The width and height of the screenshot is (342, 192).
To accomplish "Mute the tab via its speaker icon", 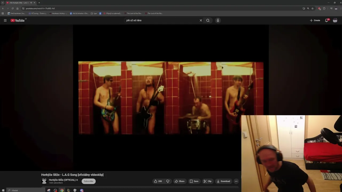I will click(x=31, y=3).
